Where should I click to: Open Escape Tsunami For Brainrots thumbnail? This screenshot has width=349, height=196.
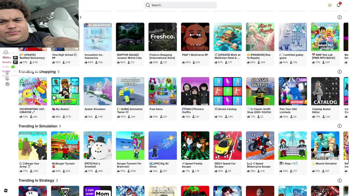coord(130,146)
